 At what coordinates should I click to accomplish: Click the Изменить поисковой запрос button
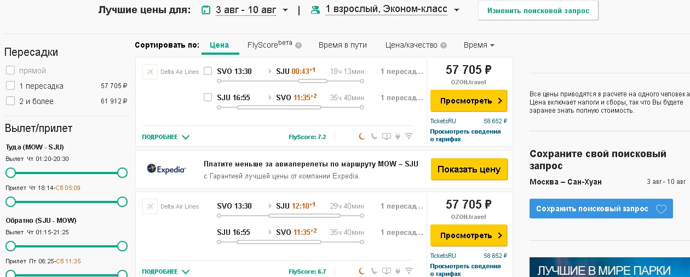(538, 11)
